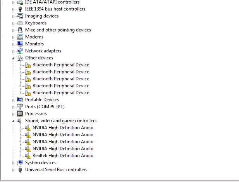Select Realtek High Definition Audio
The image size is (239, 182).
pos(63,156)
